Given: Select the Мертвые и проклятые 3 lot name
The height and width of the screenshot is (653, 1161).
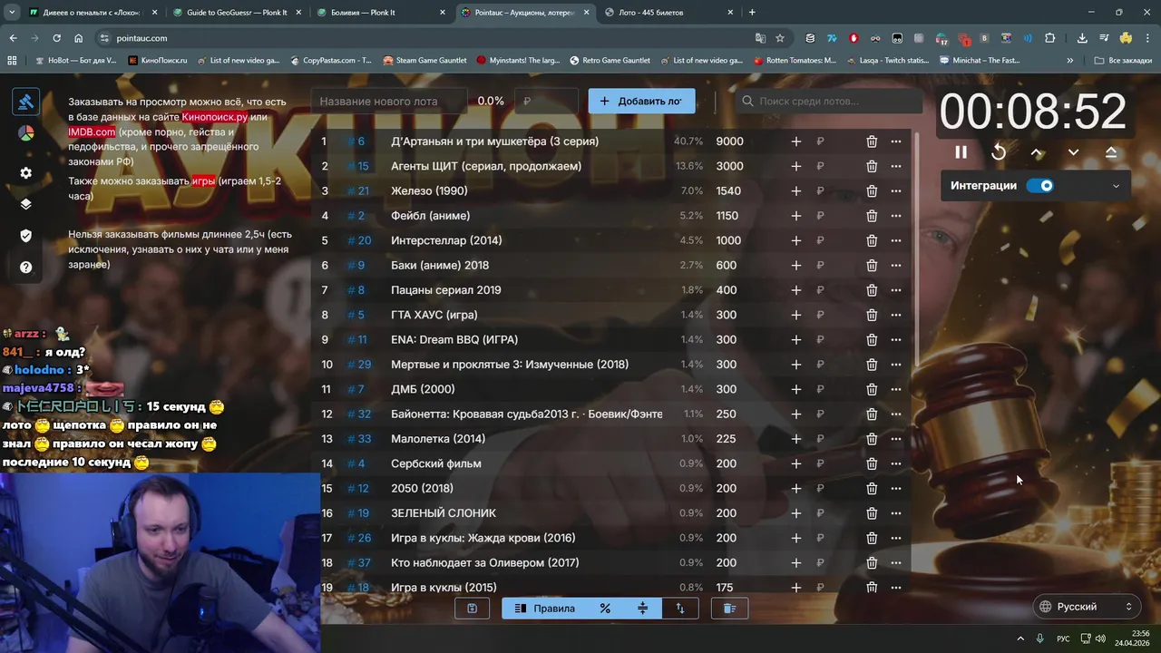Looking at the screenshot, I should [x=510, y=365].
